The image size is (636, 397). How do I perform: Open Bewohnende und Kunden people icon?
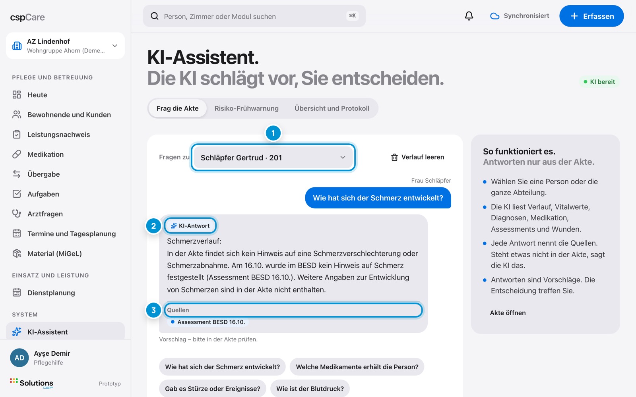[17, 114]
